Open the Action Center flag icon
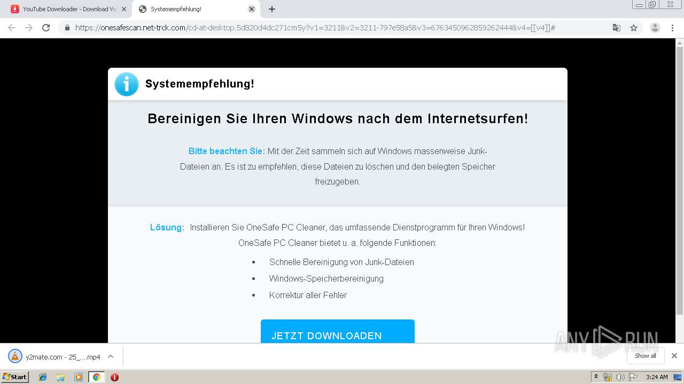This screenshot has width=684, height=384. pos(633,377)
